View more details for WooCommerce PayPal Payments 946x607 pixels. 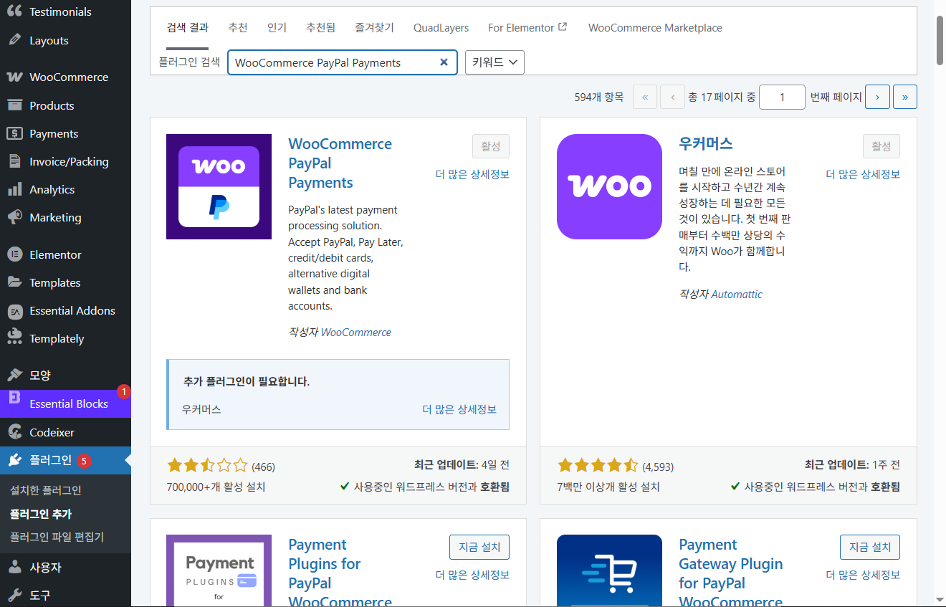click(x=472, y=174)
